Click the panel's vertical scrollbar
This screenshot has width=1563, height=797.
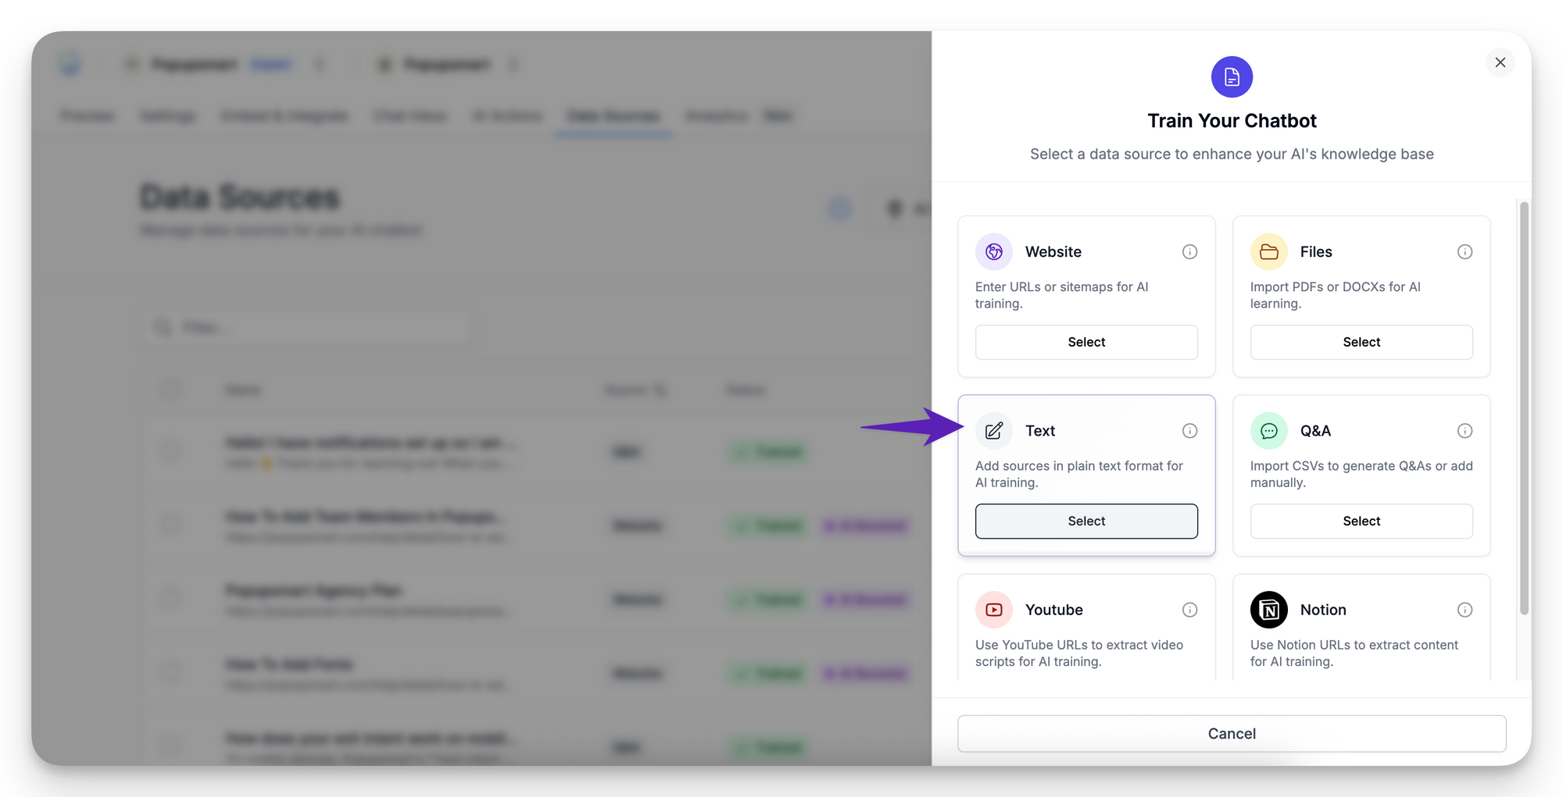point(1523,407)
